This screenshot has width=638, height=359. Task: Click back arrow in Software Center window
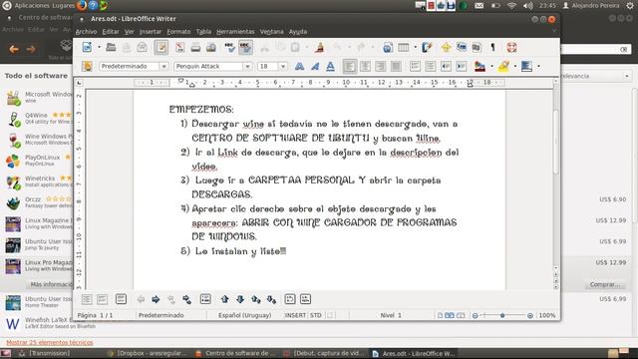coord(13,49)
